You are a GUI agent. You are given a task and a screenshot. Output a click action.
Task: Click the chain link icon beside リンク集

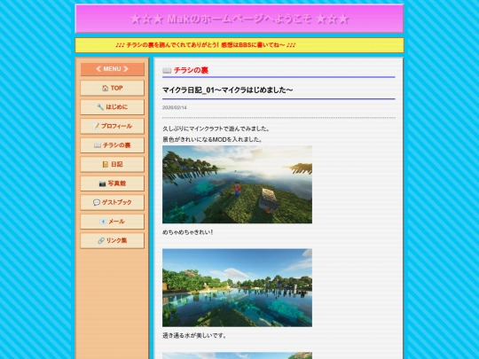101,240
